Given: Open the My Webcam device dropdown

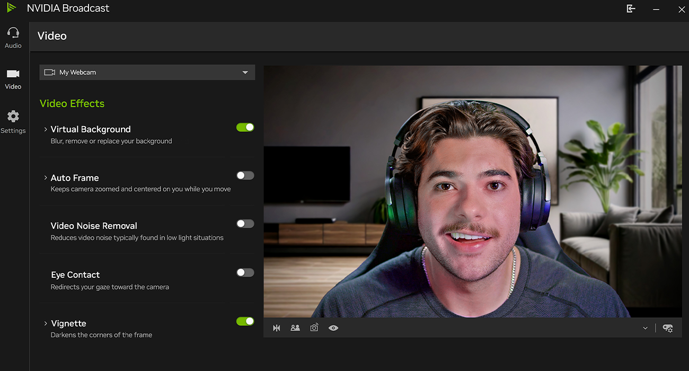Looking at the screenshot, I should tap(245, 73).
